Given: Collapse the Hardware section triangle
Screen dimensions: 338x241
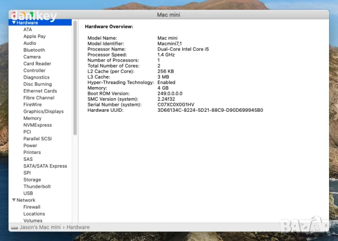Looking at the screenshot, I should (x=14, y=23).
